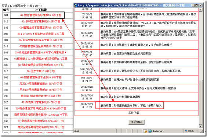Click the date cell 2011/7/19 14:13:29
The height and width of the screenshot is (137, 207).
(87, 106)
